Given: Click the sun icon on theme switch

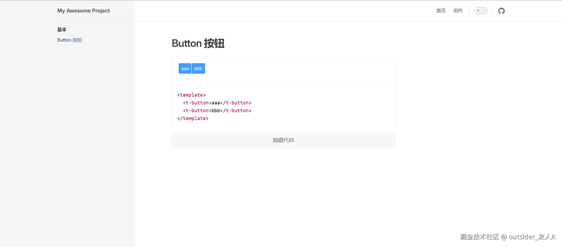Looking at the screenshot, I should point(478,11).
